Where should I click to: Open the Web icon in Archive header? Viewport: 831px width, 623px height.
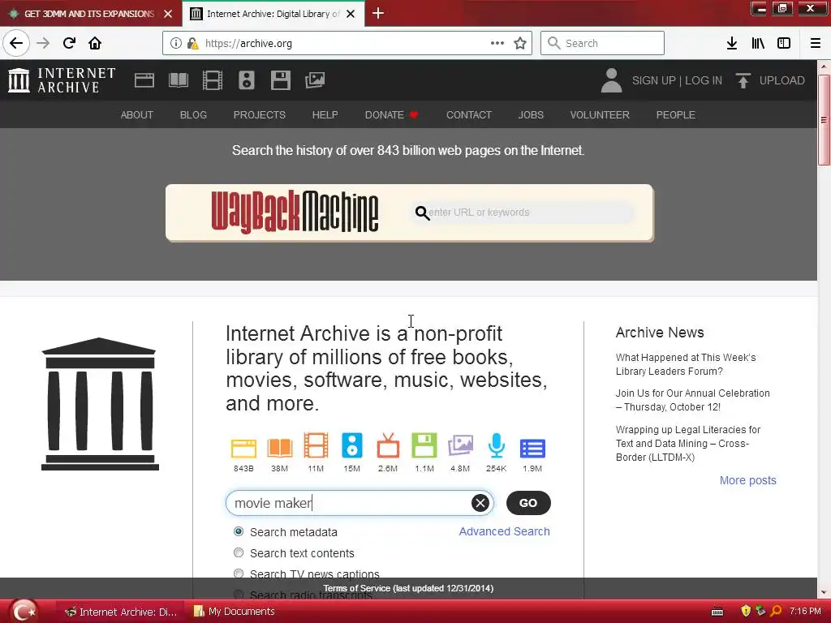144,80
